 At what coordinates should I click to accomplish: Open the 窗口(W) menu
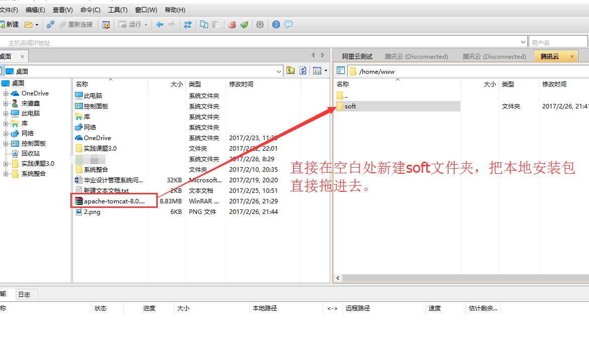[146, 10]
